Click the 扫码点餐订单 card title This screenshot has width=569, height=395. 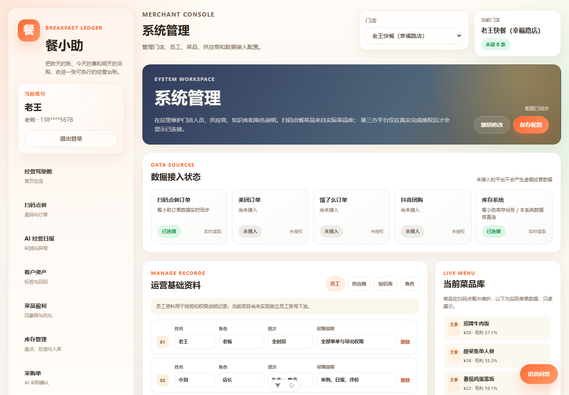[174, 200]
